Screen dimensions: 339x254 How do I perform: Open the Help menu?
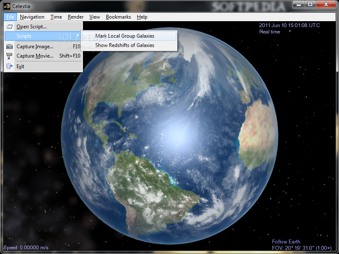click(x=142, y=17)
